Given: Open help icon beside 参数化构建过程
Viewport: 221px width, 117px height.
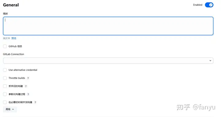Looking at the screenshot, I should pyautogui.click(x=28, y=94).
